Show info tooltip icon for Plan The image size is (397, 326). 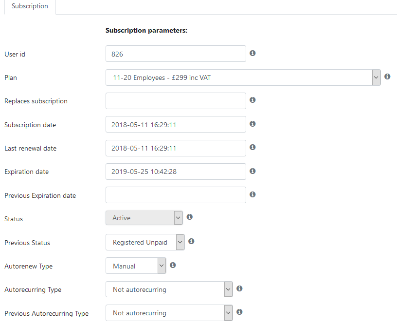[387, 77]
